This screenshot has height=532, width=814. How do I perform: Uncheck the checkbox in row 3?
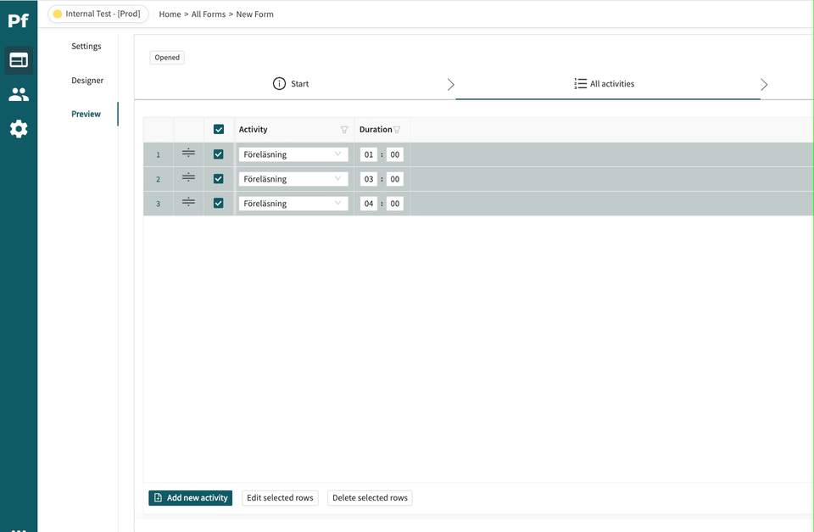click(219, 203)
